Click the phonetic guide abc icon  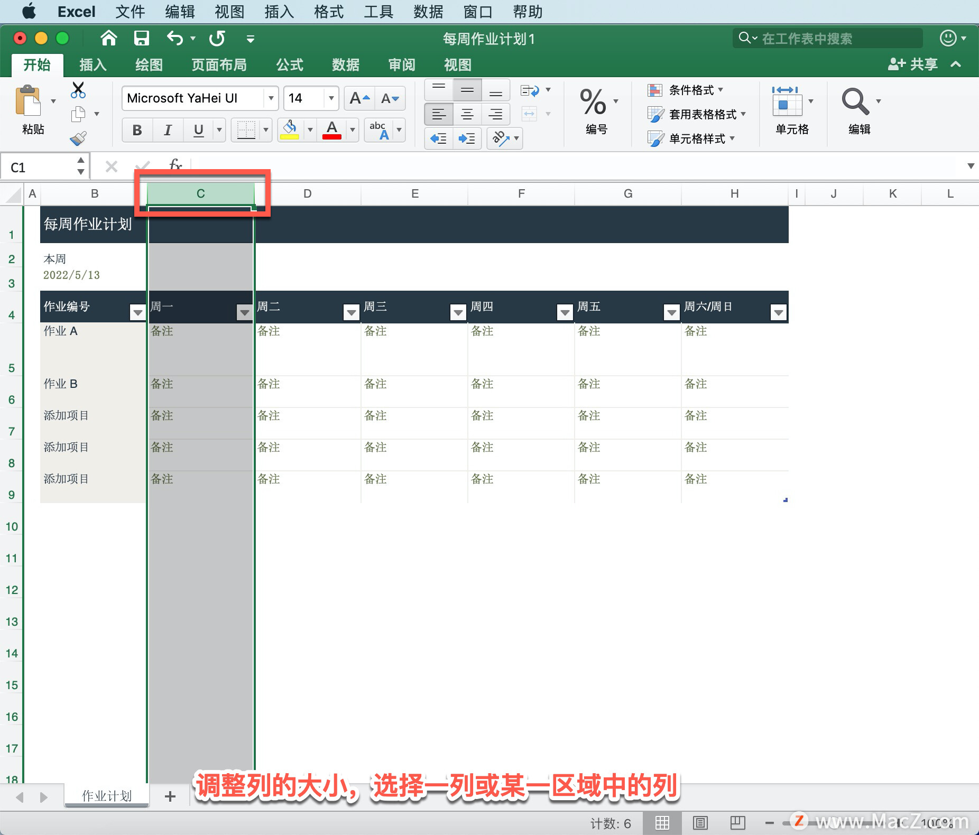(x=379, y=130)
